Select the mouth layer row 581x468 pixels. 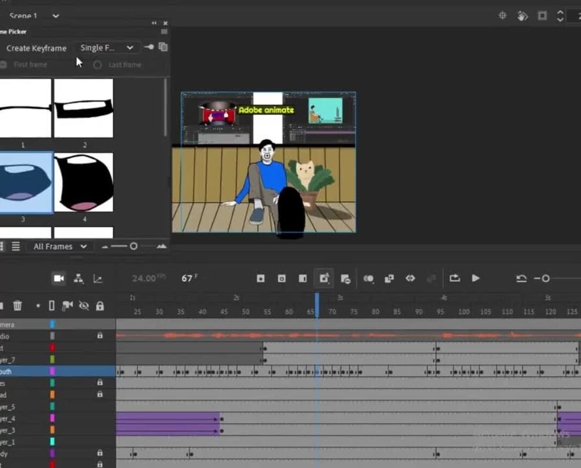point(58,371)
